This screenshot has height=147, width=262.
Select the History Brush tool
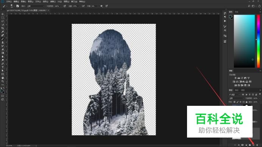tap(3, 46)
